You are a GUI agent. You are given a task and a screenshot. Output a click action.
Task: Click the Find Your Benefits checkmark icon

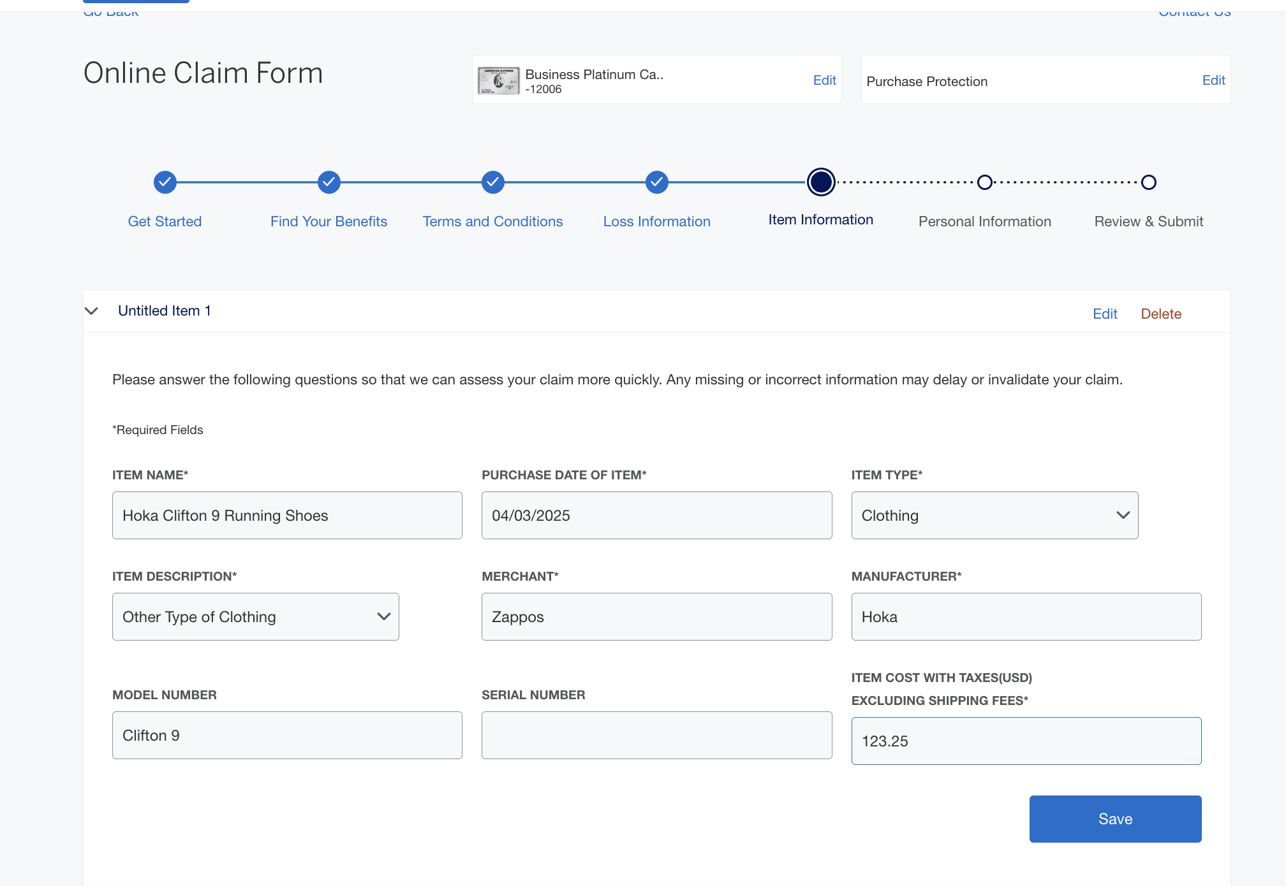(x=329, y=182)
